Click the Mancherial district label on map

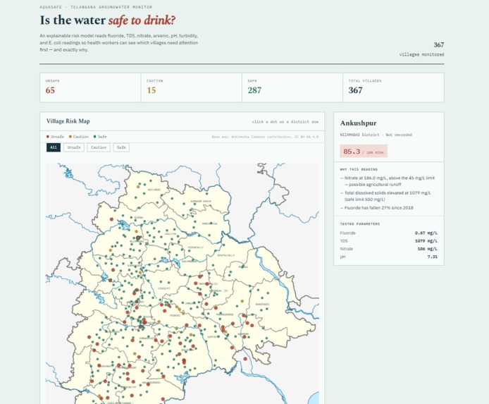(210, 224)
